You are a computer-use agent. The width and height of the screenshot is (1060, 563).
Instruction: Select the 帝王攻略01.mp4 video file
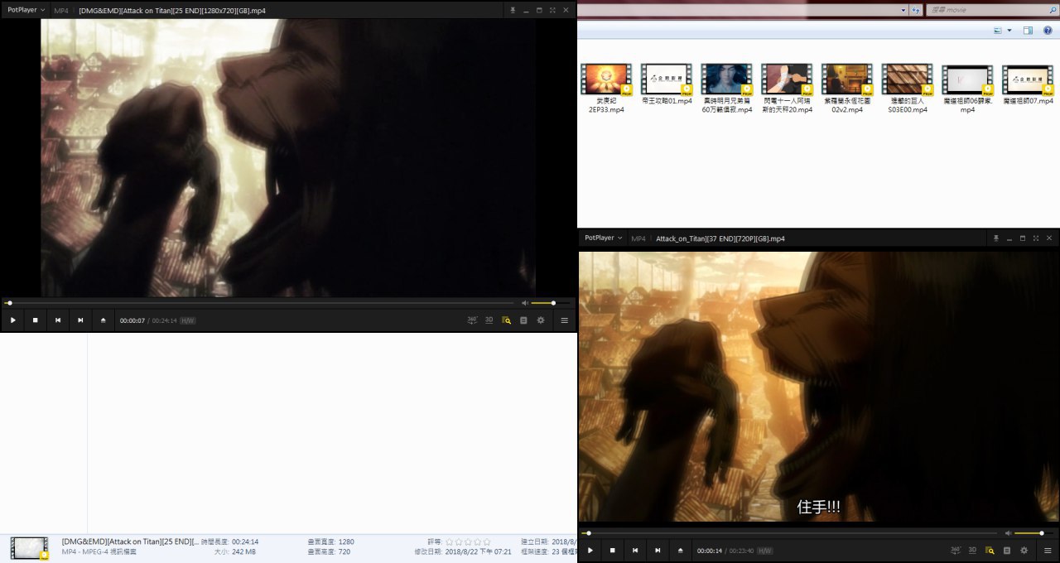(667, 84)
